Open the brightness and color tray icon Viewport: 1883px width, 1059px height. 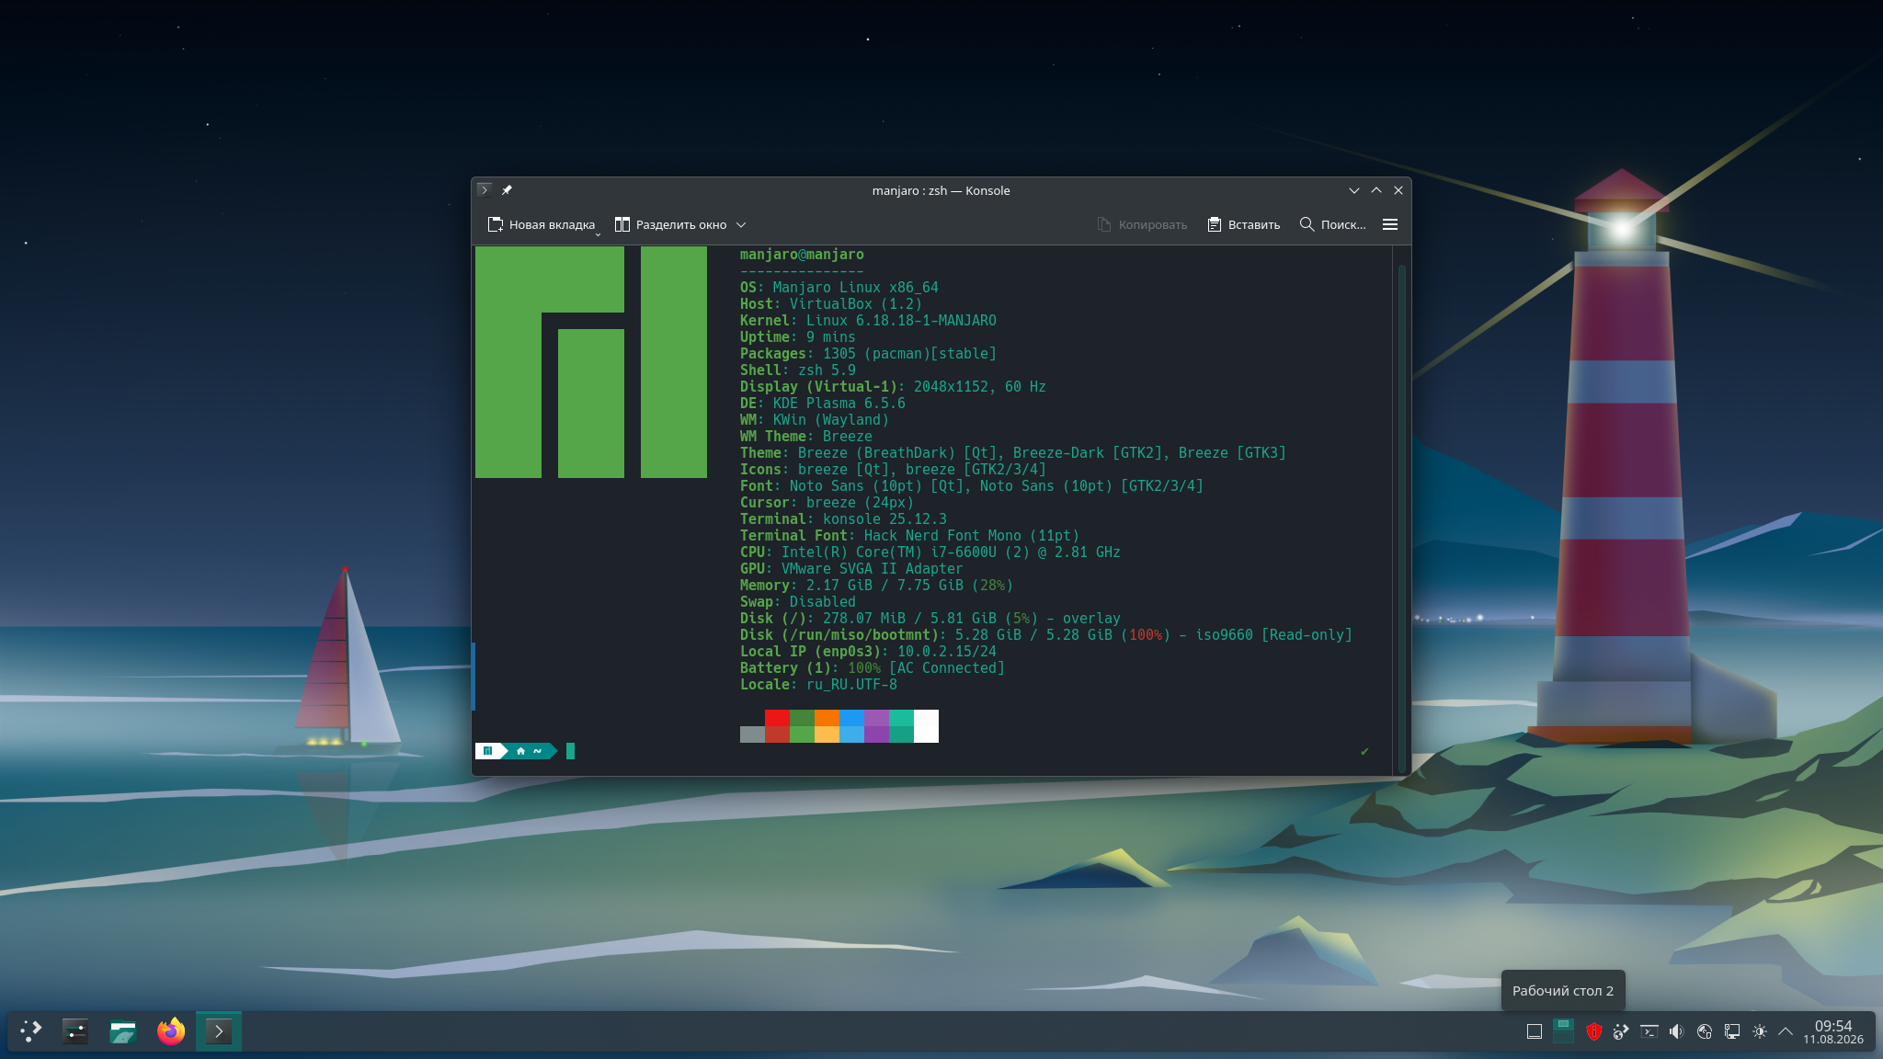pyautogui.click(x=1760, y=1031)
